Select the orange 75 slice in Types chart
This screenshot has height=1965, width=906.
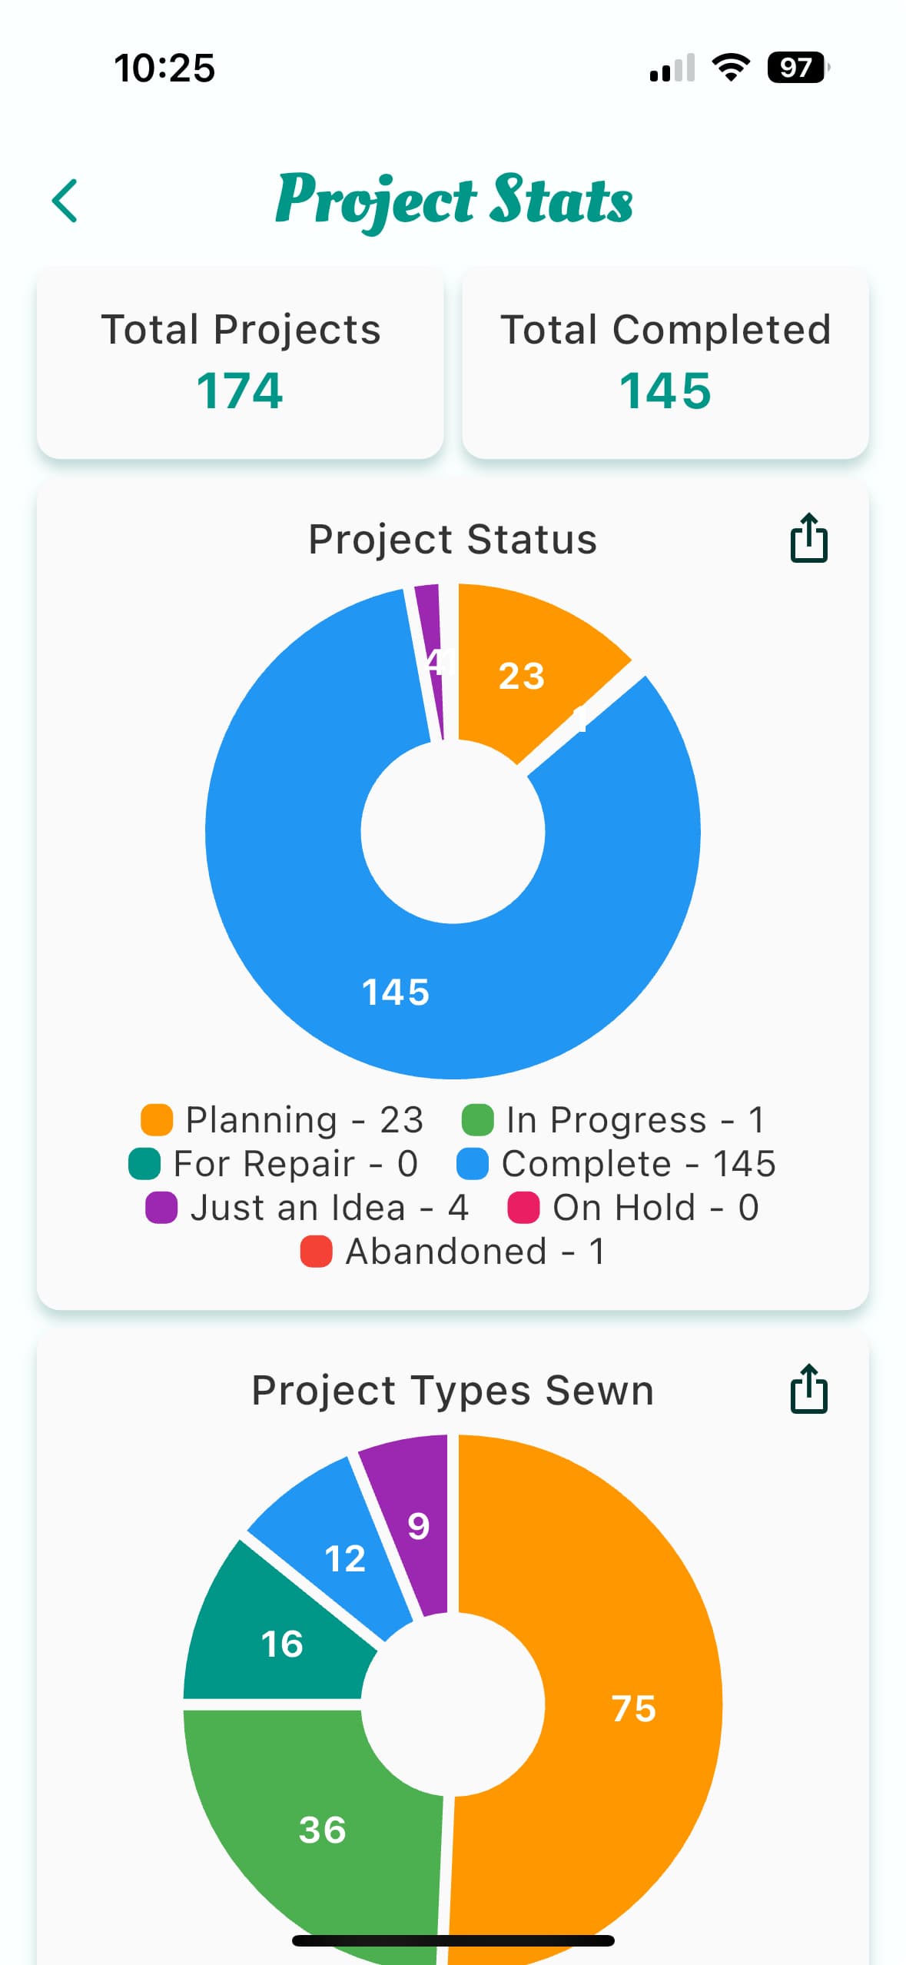634,1708
